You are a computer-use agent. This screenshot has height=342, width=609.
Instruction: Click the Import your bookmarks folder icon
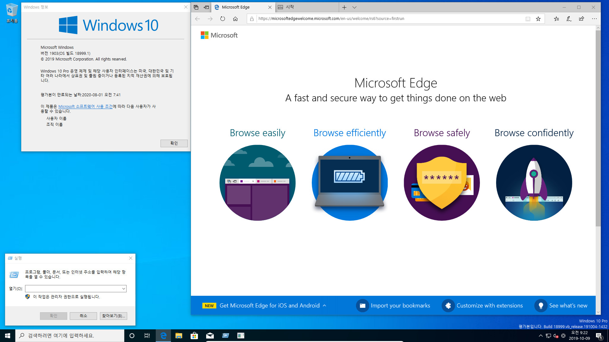tap(363, 306)
